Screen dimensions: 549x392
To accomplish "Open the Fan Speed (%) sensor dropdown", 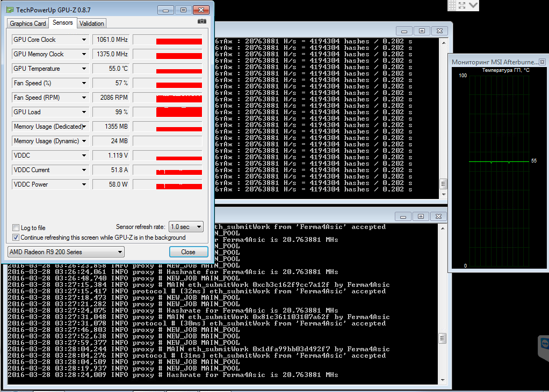I will tap(84, 83).
